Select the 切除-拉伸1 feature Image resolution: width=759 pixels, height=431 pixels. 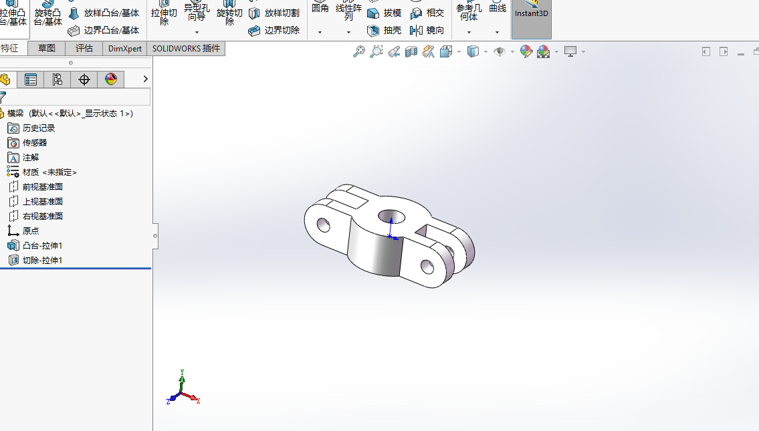click(42, 260)
